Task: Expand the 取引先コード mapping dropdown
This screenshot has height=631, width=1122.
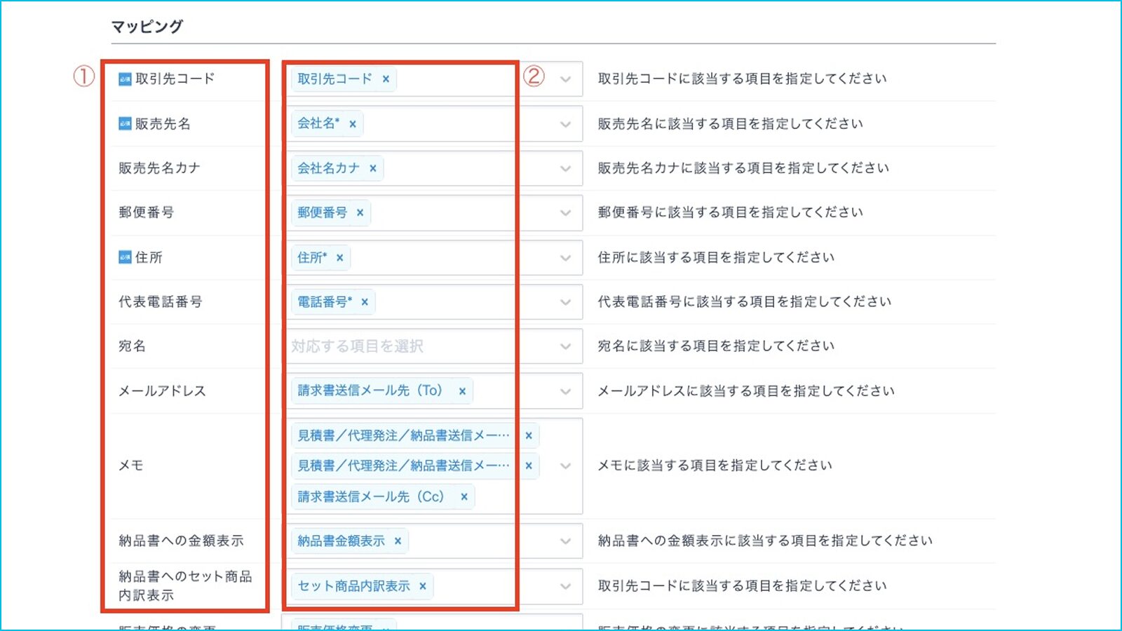Action: 565,79
